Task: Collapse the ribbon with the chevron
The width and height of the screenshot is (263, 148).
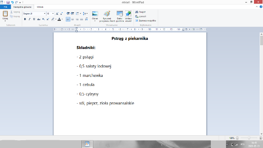Action: tap(256, 7)
